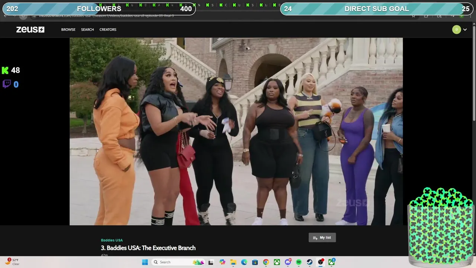Screen dimensions: 476x268
Task: Click the green D profile avatar
Action: point(456,29)
